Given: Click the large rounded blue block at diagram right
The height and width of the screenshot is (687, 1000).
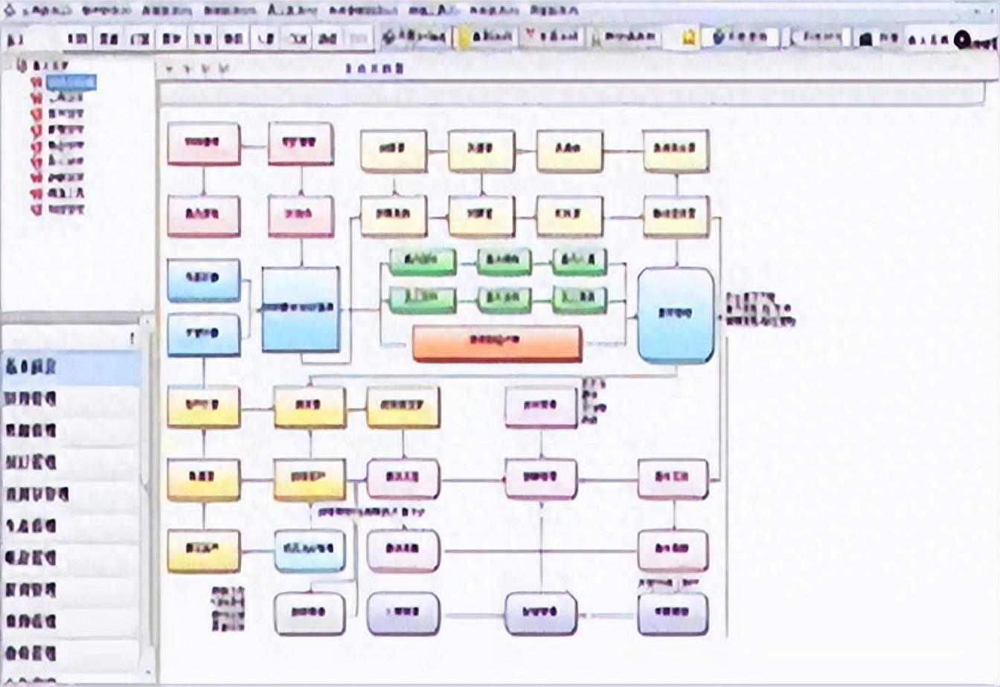Looking at the screenshot, I should coord(676,316).
